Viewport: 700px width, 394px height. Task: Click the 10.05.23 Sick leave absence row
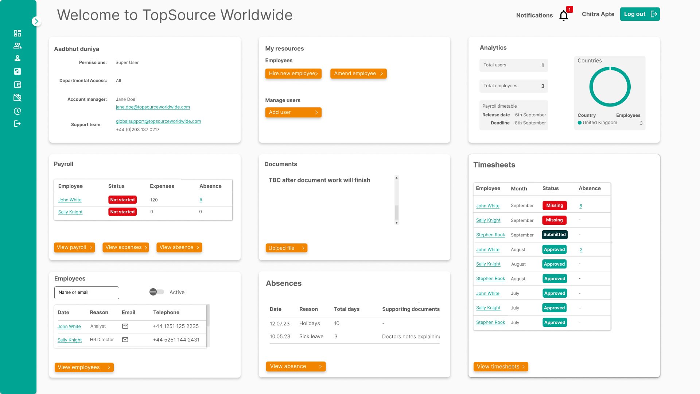point(354,337)
